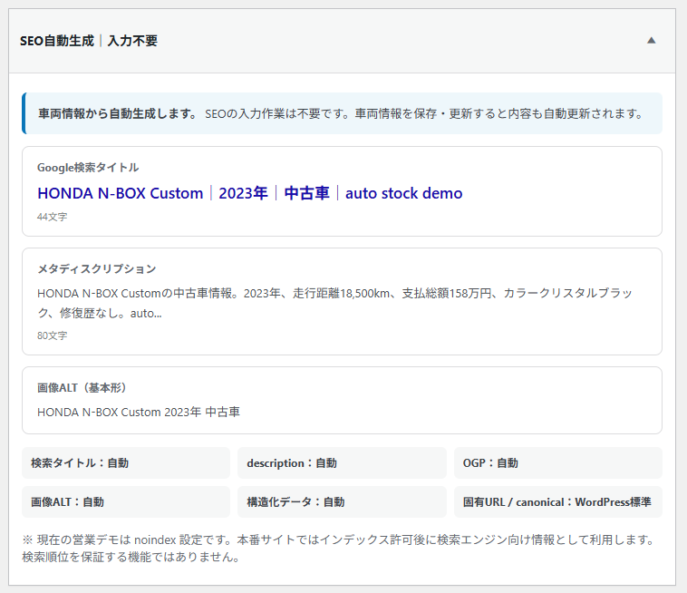687x593 pixels.
Task: Click the 検索タイトル：自動 status chip
Action: tap(126, 462)
